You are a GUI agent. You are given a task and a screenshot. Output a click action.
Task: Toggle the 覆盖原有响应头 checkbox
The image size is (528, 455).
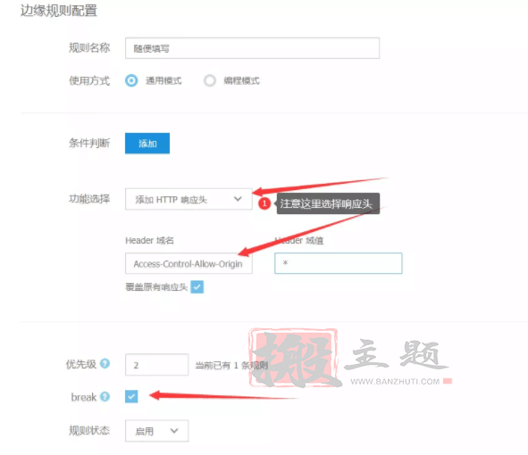click(x=197, y=287)
